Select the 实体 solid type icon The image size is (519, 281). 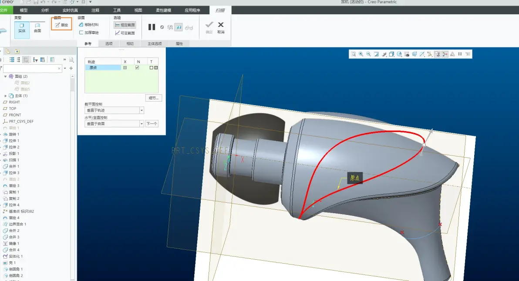click(x=22, y=28)
